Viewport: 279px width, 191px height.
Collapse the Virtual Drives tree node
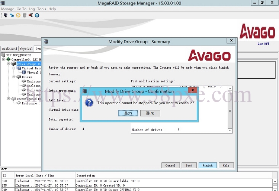(x=14, y=68)
